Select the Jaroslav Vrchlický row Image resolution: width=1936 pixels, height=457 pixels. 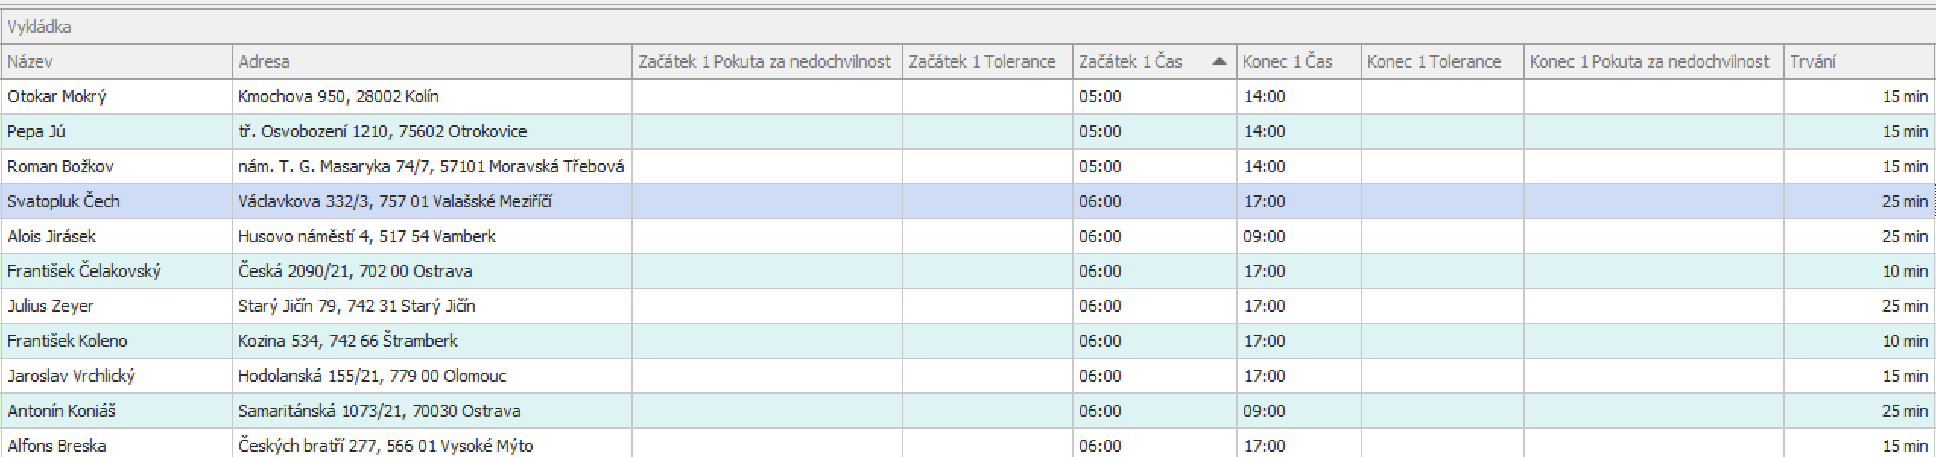(x=968, y=376)
